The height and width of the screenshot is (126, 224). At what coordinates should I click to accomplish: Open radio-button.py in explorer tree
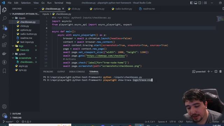coord(24,34)
